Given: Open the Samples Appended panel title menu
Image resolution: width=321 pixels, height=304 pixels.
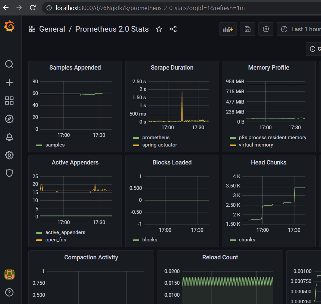Looking at the screenshot, I should point(75,68).
